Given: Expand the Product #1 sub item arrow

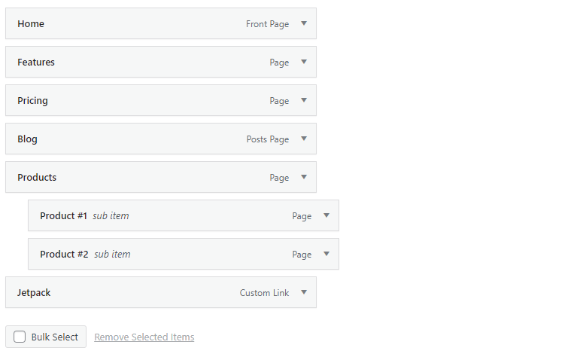Looking at the screenshot, I should [326, 215].
